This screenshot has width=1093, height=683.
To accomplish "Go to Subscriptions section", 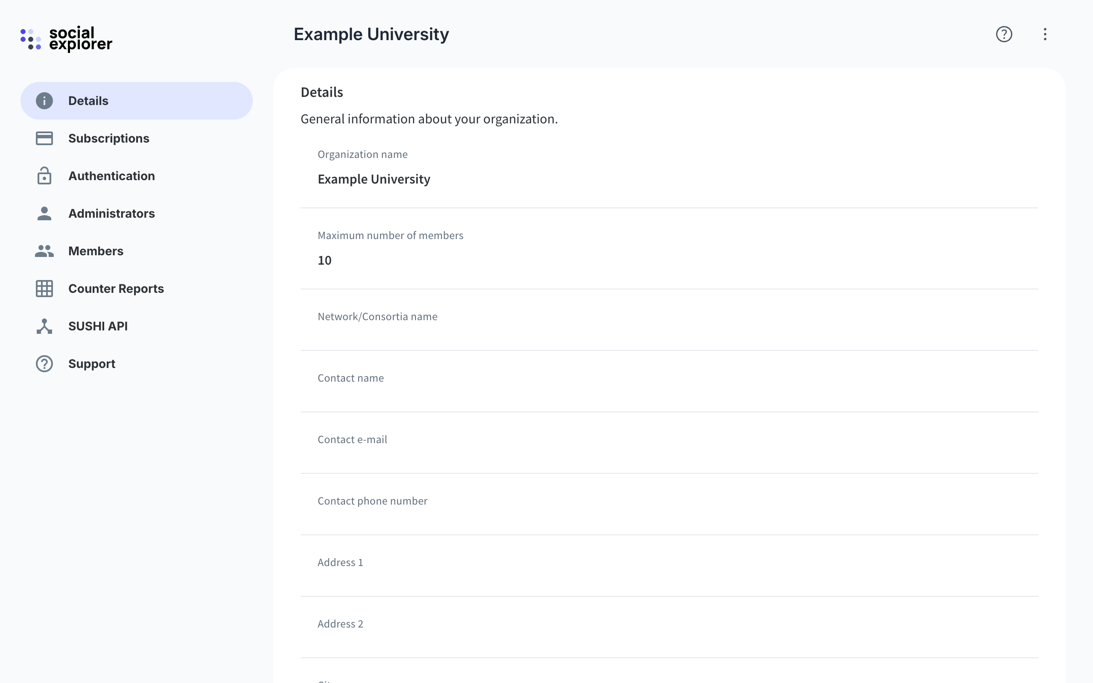I will (x=136, y=138).
